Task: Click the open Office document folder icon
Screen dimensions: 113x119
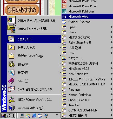Action: click(x=11, y=29)
